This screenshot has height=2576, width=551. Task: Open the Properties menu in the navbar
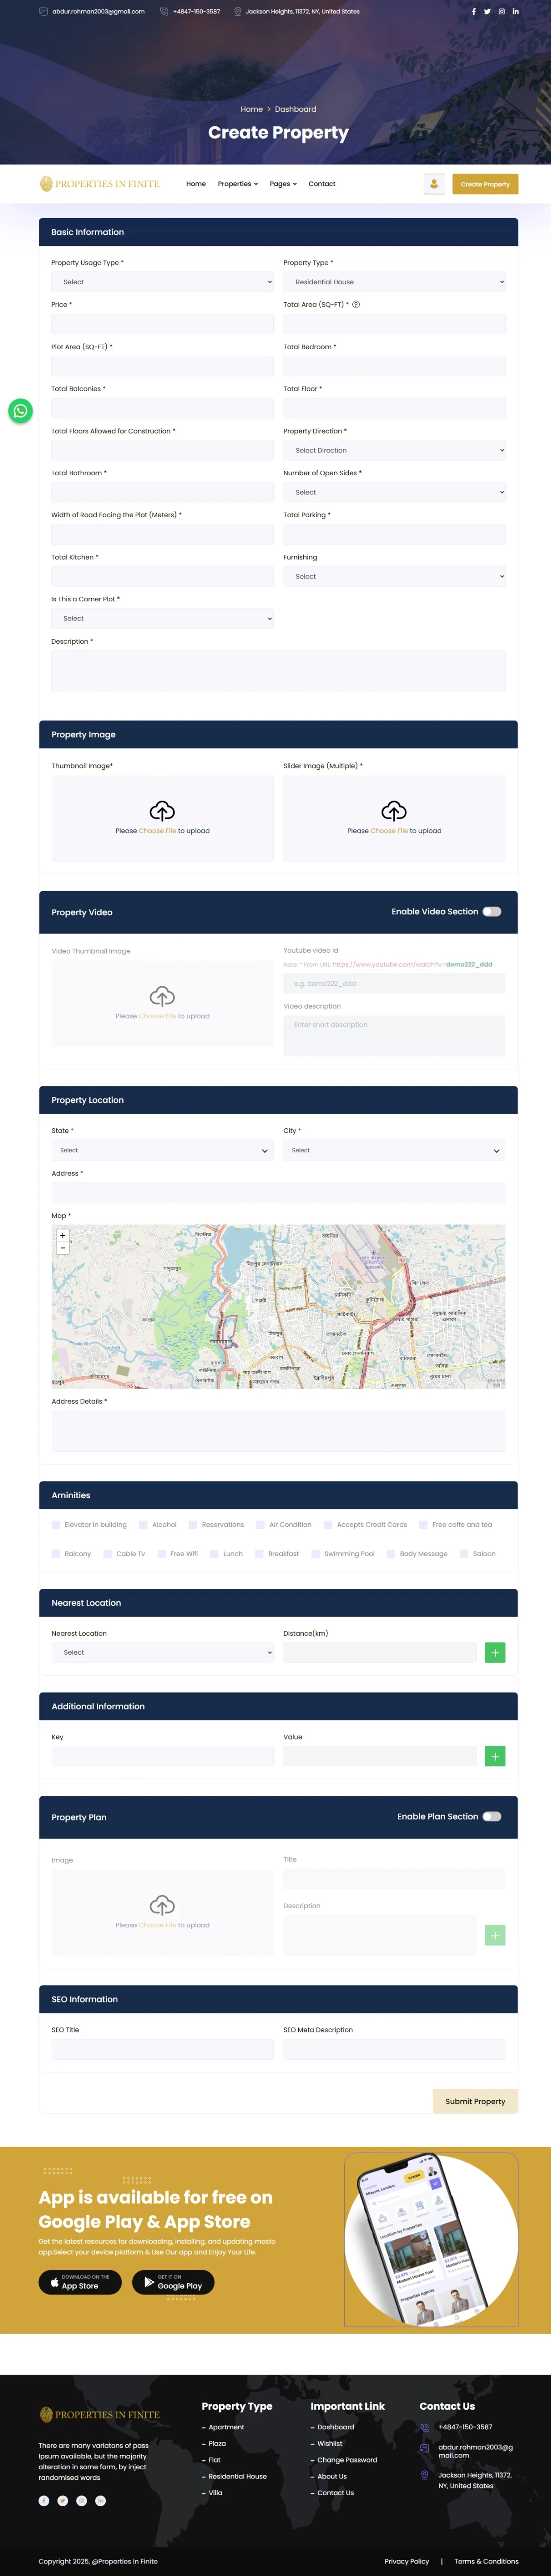tap(238, 184)
